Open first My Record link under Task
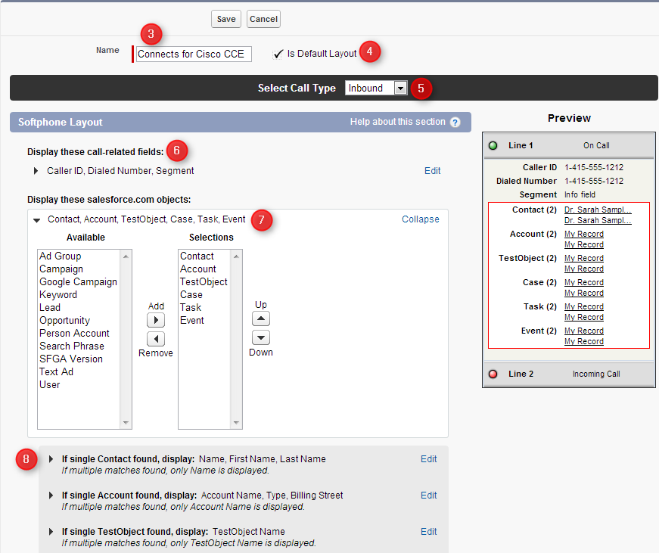This screenshot has width=659, height=553. click(x=584, y=306)
